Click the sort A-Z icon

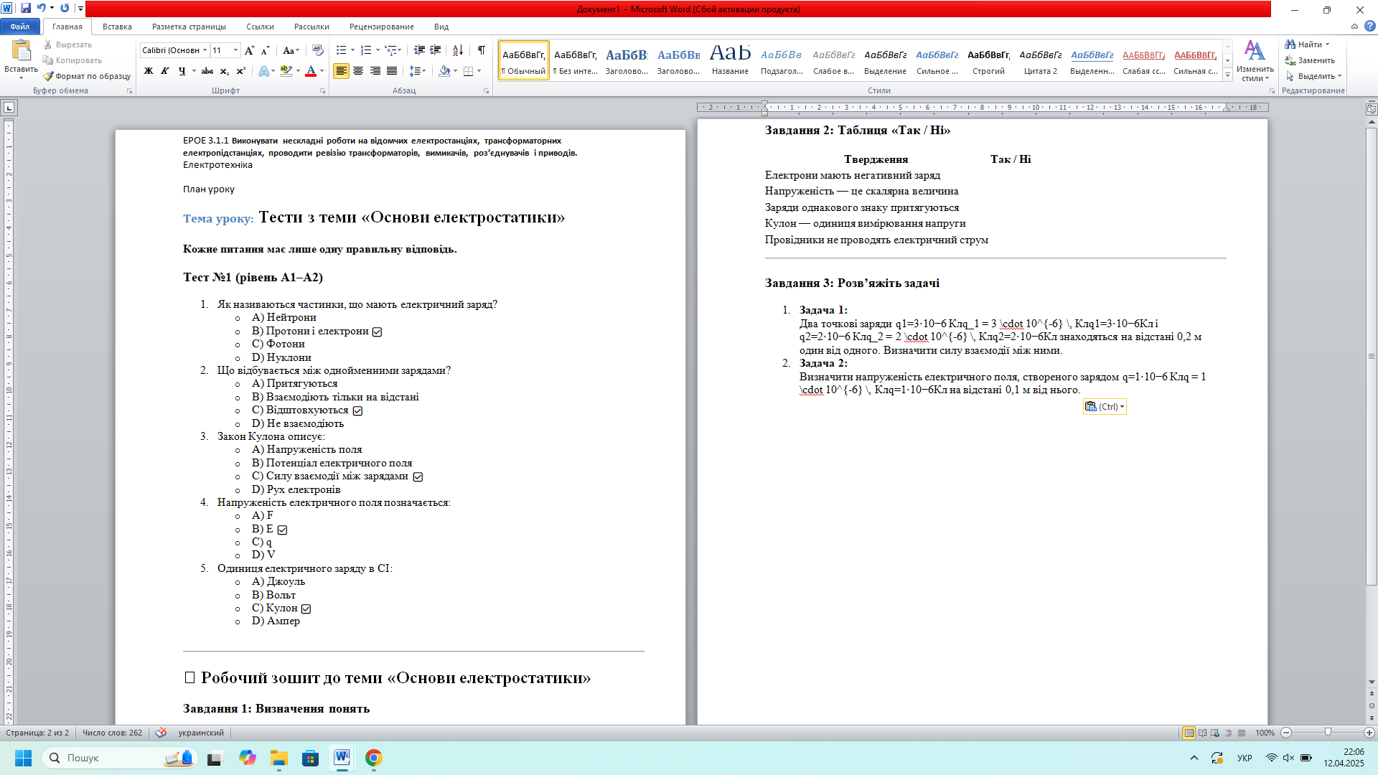pos(457,50)
